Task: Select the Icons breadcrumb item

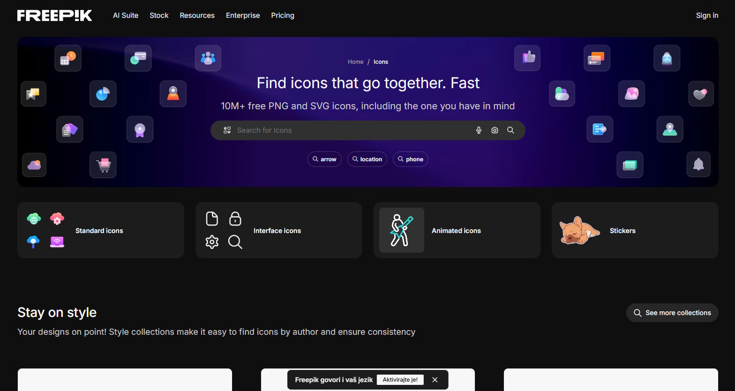Action: pyautogui.click(x=381, y=62)
